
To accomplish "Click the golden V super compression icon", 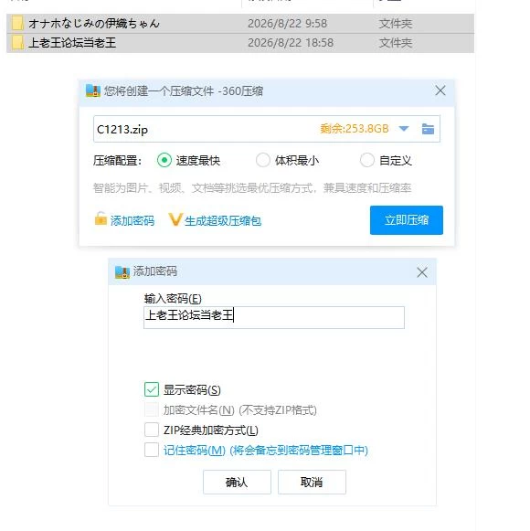I will [175, 219].
